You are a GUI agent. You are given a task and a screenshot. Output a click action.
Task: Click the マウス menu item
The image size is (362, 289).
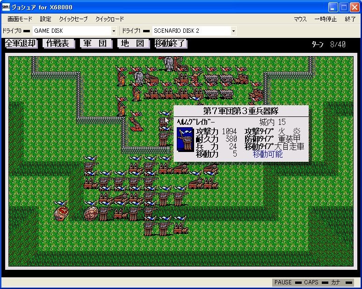(300, 19)
